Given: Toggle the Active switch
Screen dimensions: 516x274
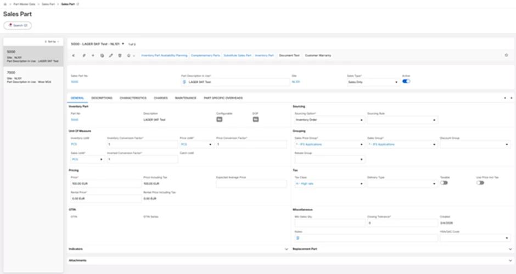Looking at the screenshot, I should click(406, 81).
